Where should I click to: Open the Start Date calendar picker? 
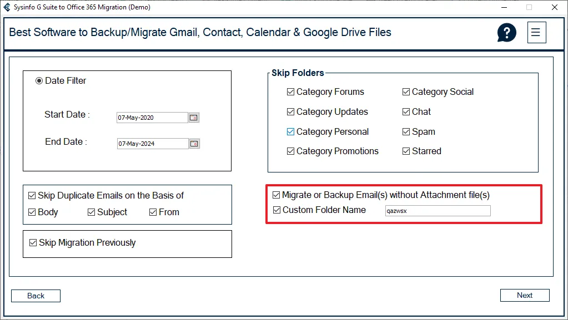194,118
